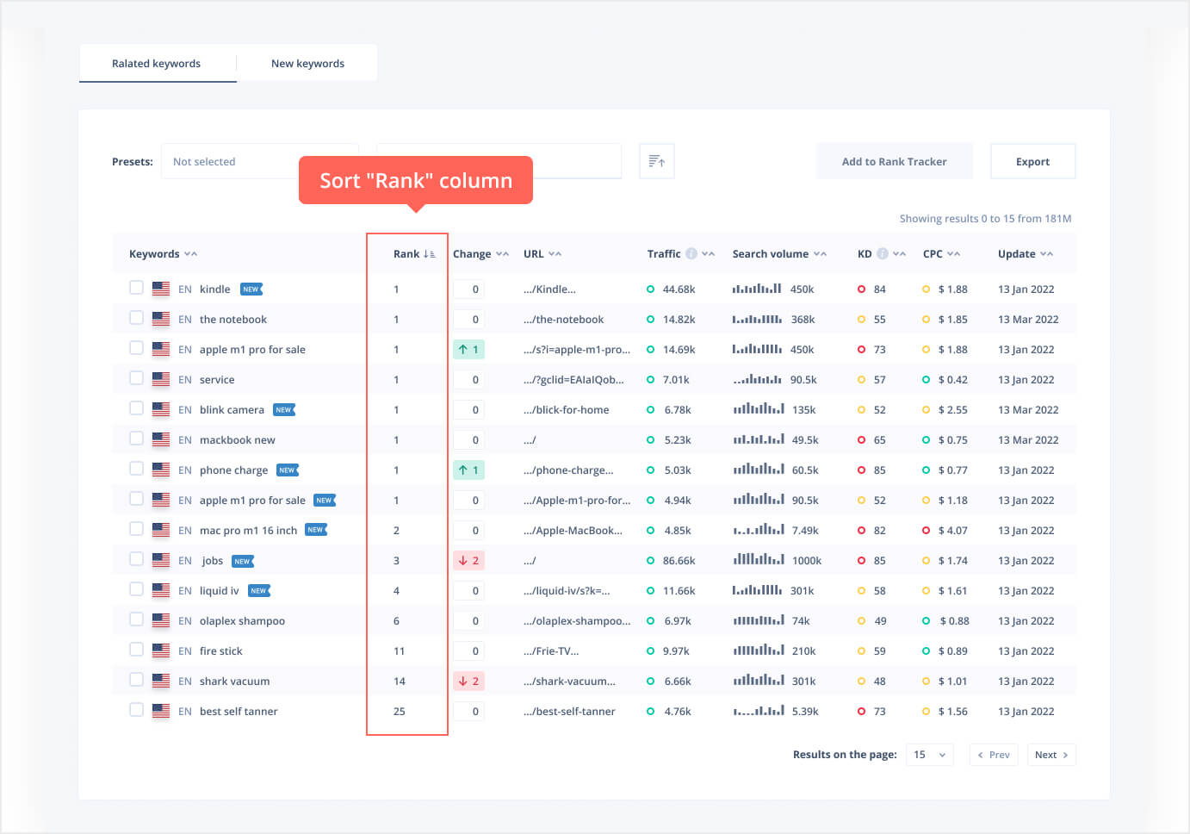This screenshot has height=834, width=1190.
Task: Go to the Next results page
Action: coord(1051,755)
